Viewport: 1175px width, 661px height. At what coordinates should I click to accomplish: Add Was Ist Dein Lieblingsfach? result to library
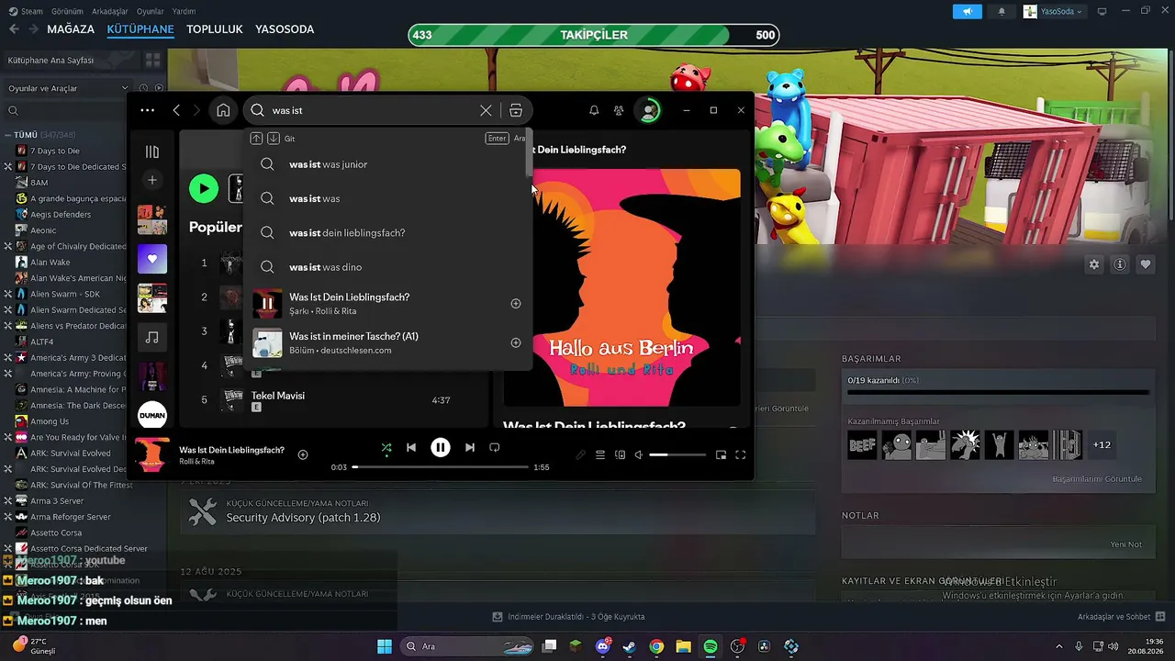point(516,304)
